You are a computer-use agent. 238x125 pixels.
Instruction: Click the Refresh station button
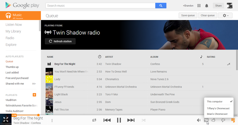coord(60,41)
